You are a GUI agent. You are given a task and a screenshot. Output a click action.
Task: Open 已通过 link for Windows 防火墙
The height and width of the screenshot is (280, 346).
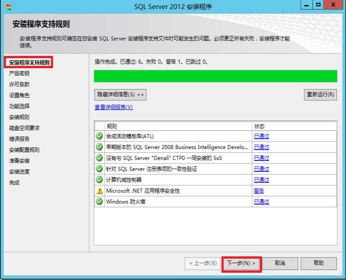(261, 202)
